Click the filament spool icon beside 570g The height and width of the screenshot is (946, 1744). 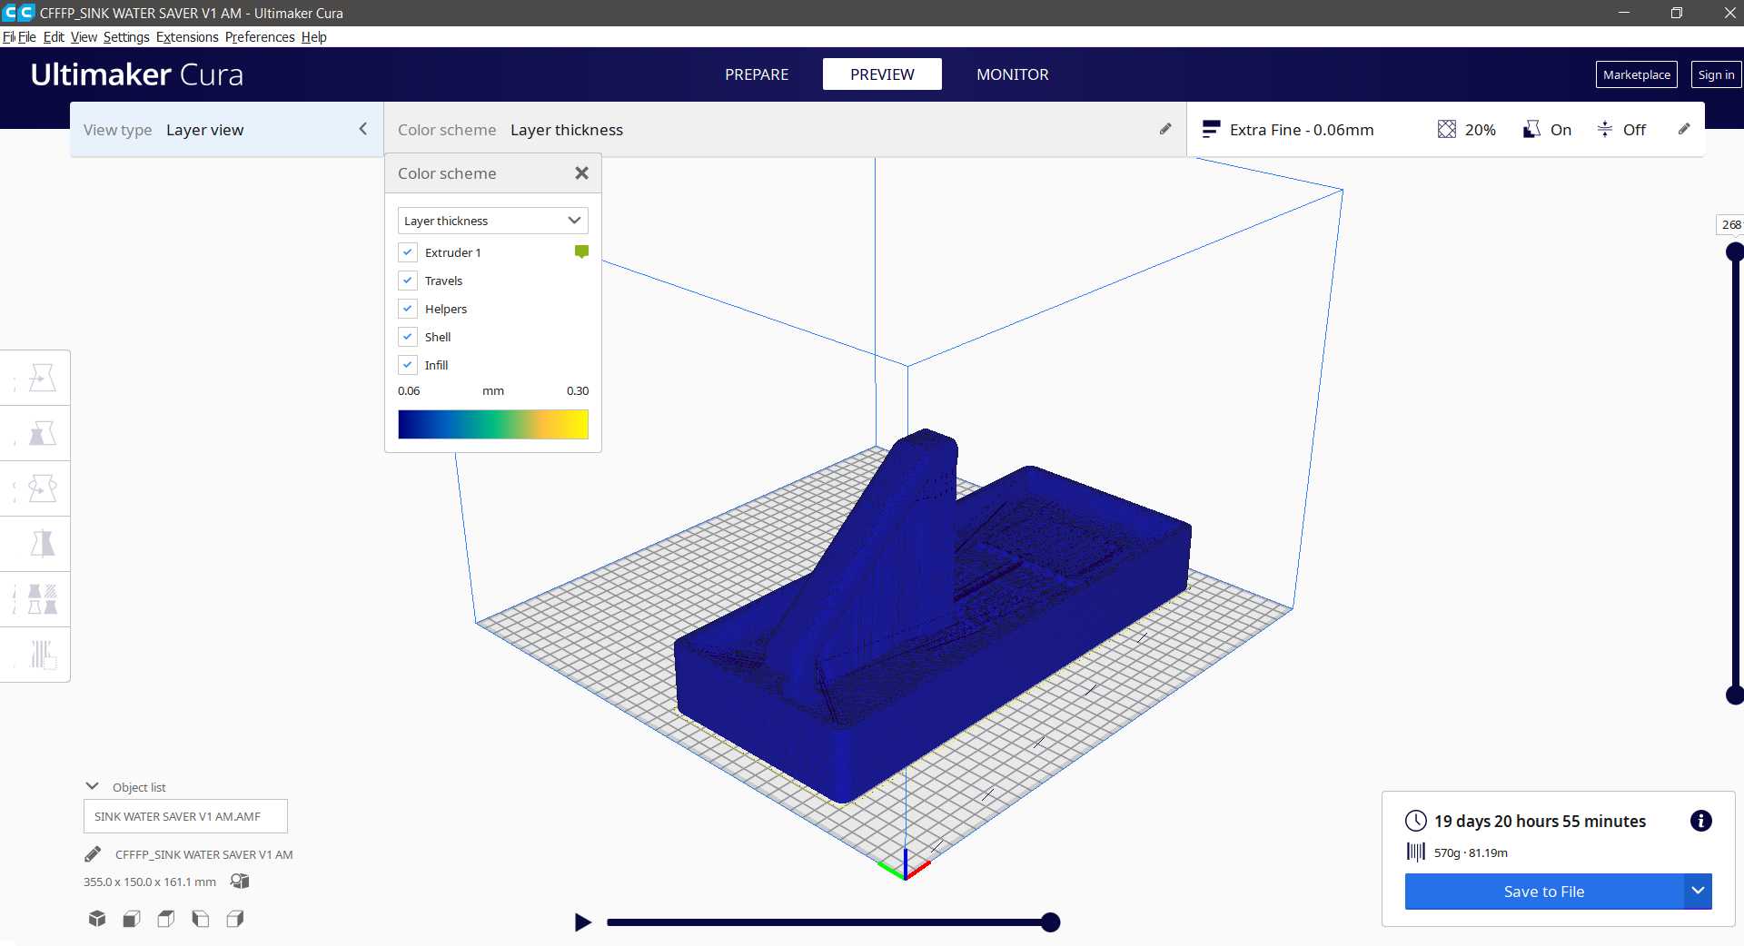(1416, 852)
